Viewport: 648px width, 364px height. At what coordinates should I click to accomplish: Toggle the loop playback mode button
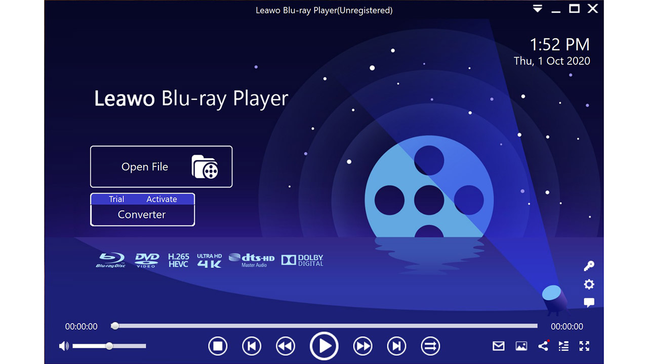click(430, 346)
